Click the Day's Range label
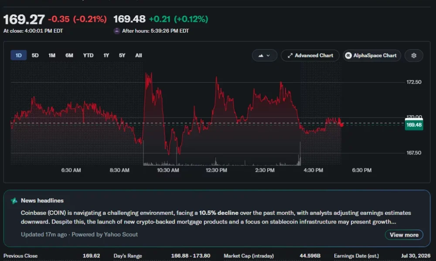The height and width of the screenshot is (261, 436). point(128,256)
